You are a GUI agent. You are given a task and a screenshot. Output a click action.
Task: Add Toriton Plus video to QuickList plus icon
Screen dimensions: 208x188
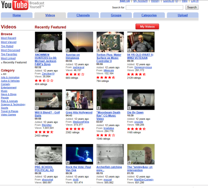pyautogui.click(x=98, y=50)
